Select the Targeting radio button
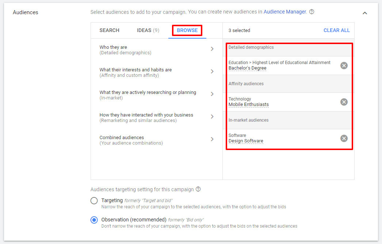 (94, 201)
